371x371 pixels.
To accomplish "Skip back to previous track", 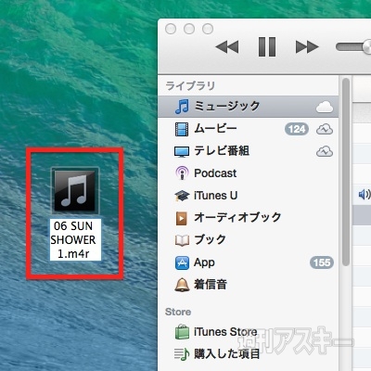I will pyautogui.click(x=227, y=47).
